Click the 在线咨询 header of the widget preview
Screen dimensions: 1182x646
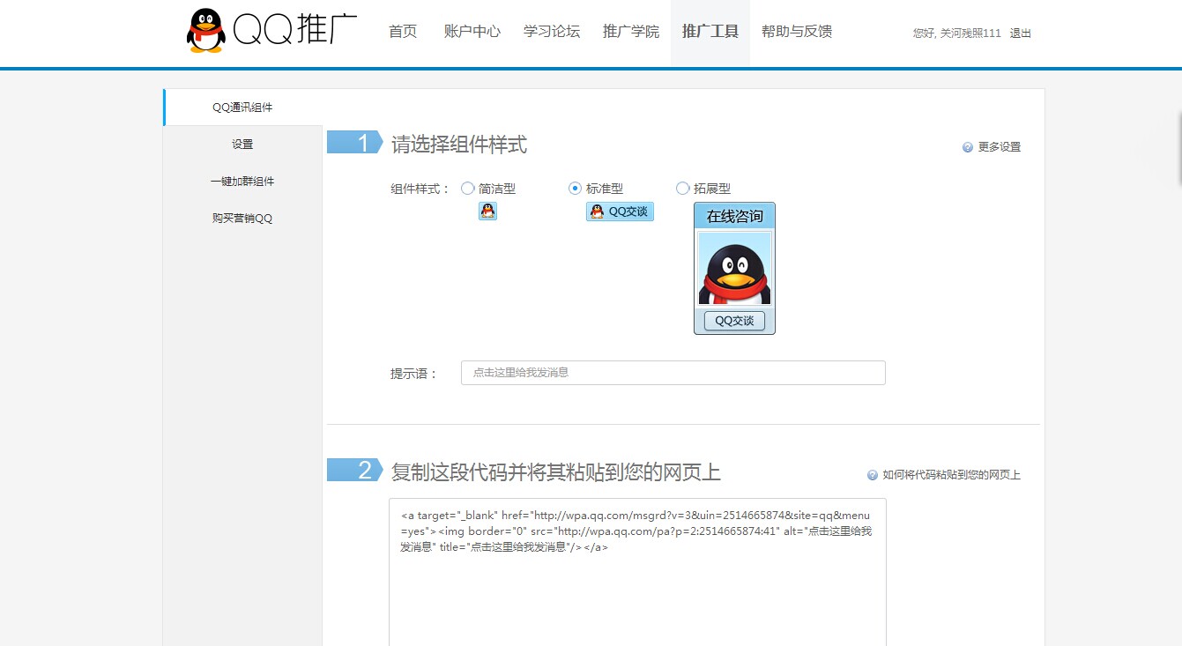click(734, 216)
